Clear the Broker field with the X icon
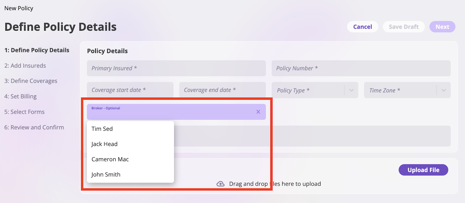 [x=258, y=112]
